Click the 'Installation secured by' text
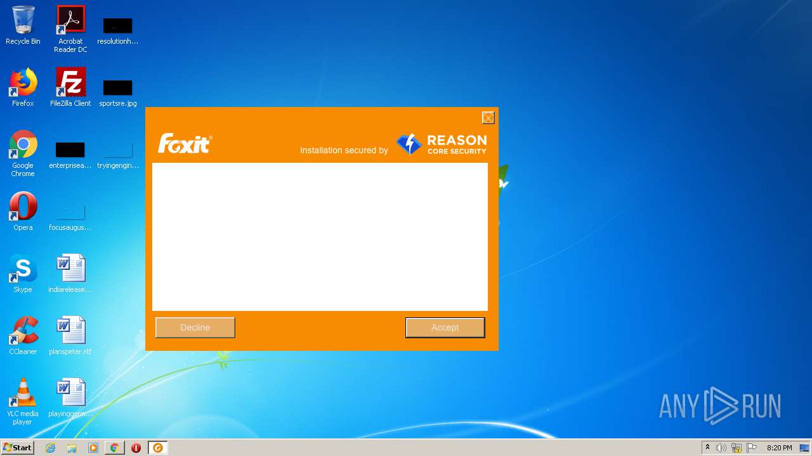The height and width of the screenshot is (456, 812). tap(344, 150)
